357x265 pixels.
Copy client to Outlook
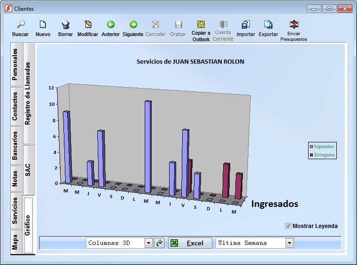201,25
